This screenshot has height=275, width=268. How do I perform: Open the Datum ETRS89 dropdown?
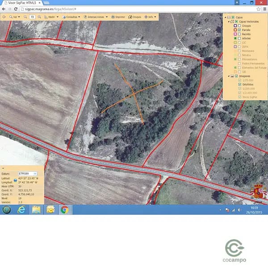pyautogui.click(x=28, y=173)
